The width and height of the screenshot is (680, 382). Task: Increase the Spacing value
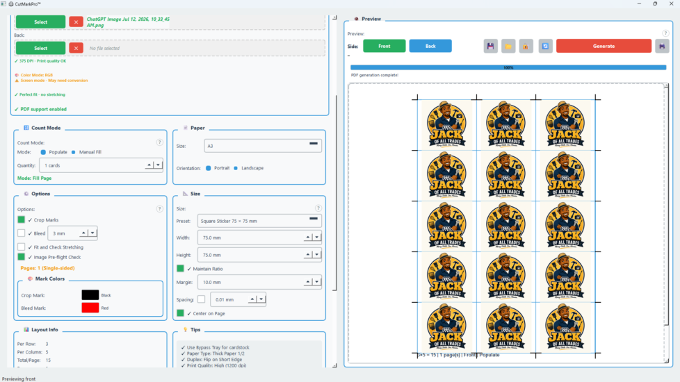[252, 299]
